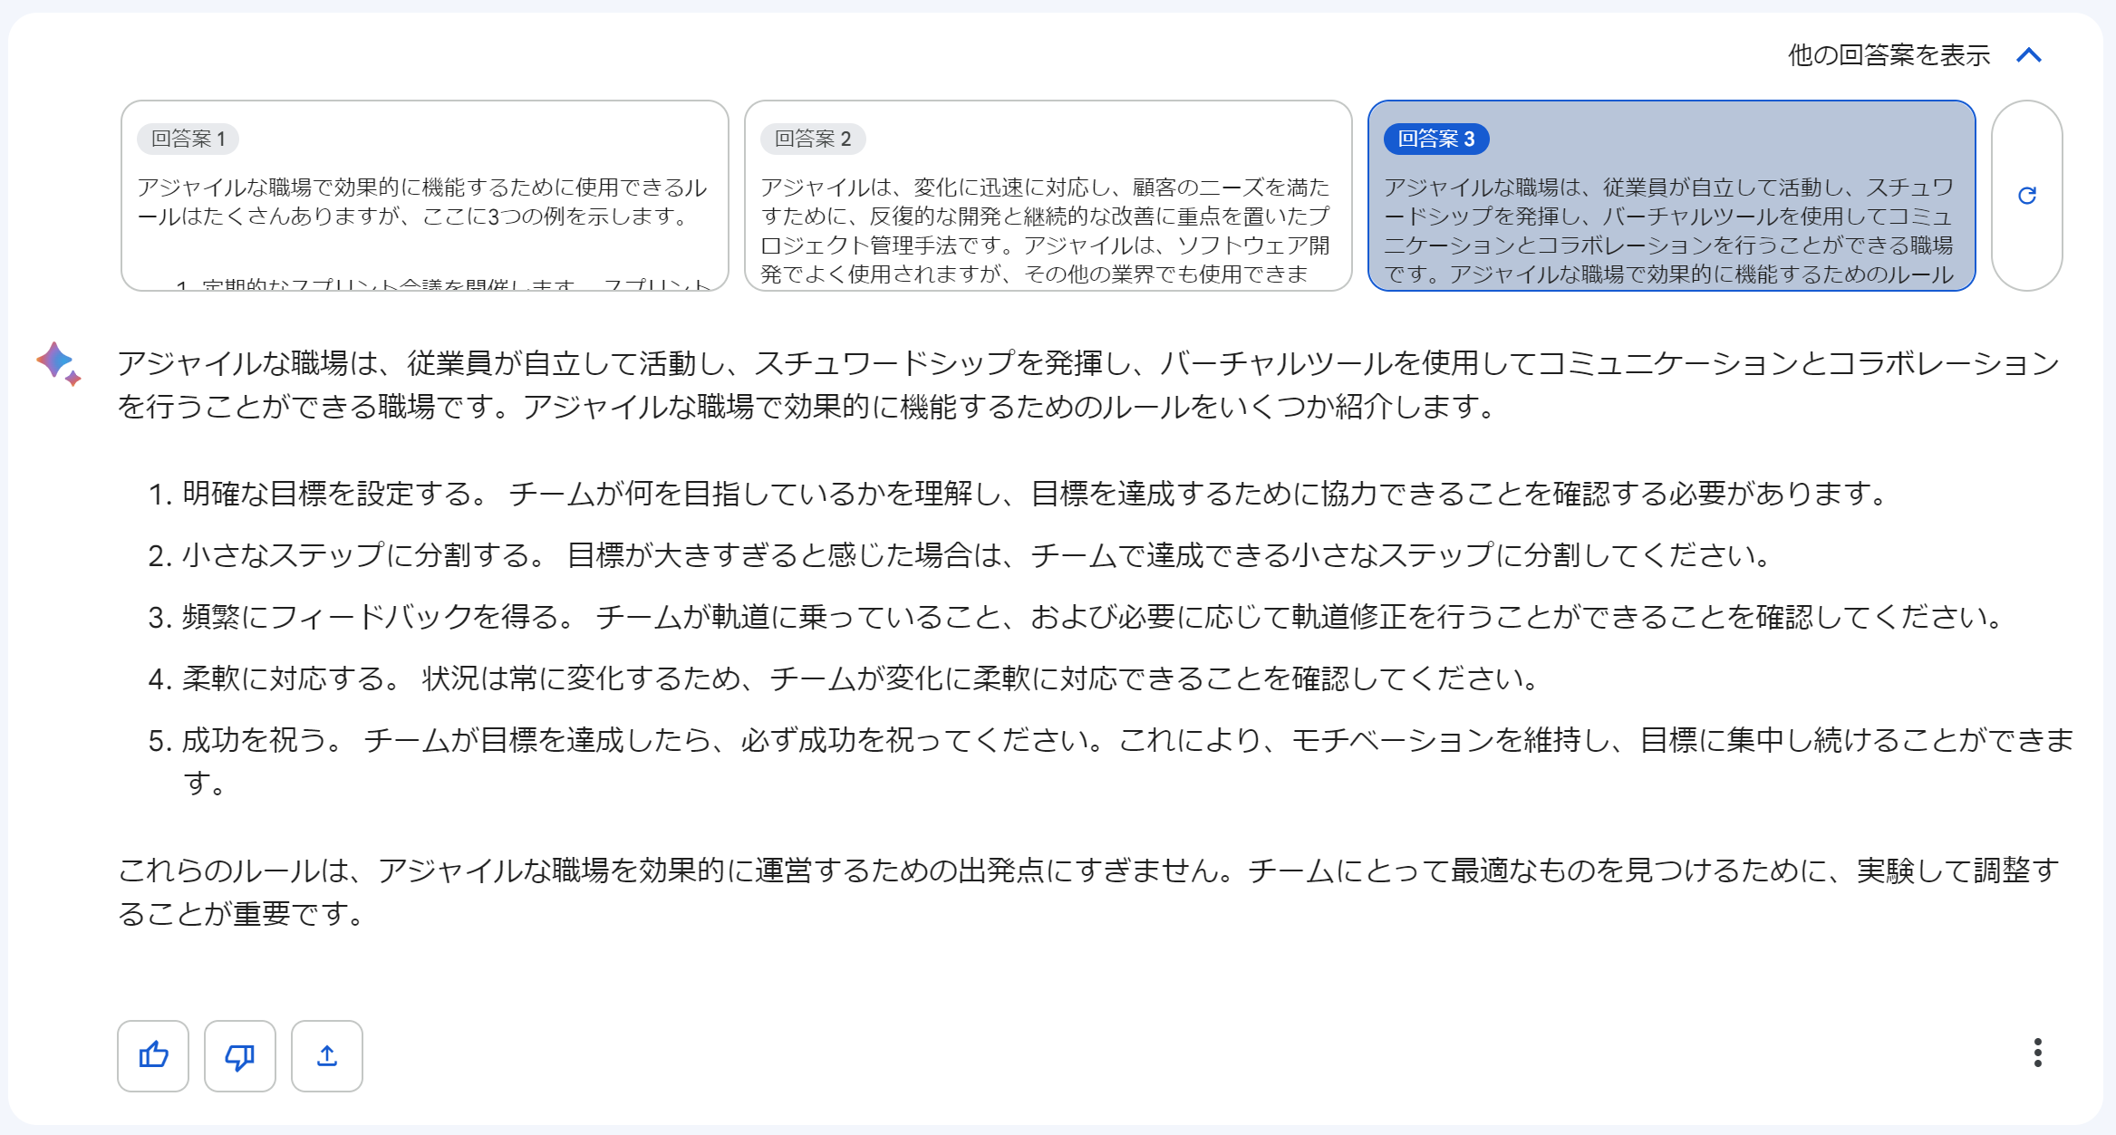
Task: Select the 回答案 2 draft card
Action: 1048,196
